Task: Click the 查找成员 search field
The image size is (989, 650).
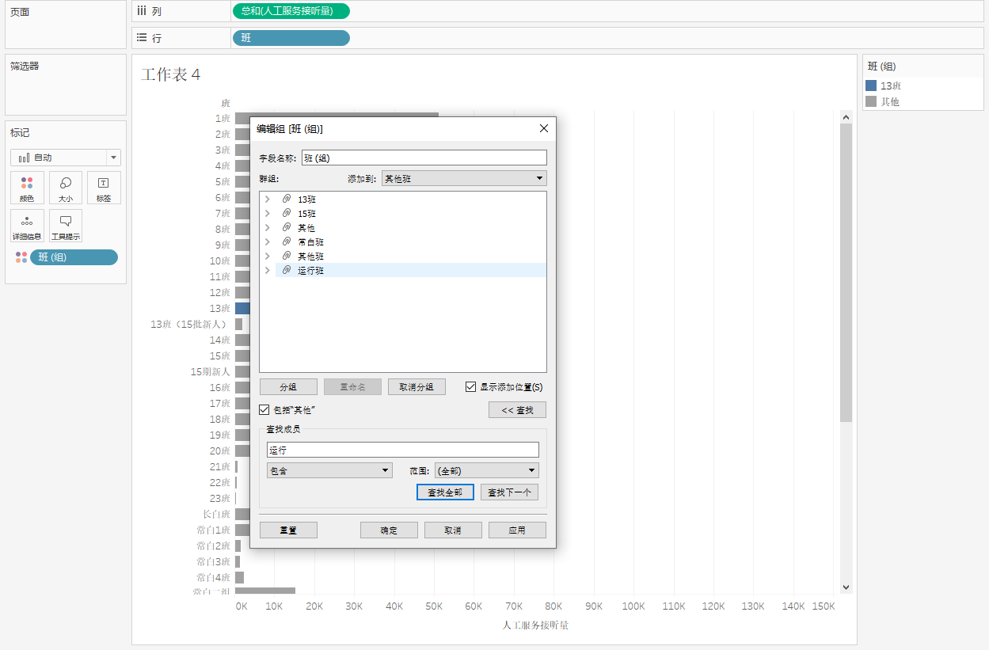Action: (x=402, y=450)
